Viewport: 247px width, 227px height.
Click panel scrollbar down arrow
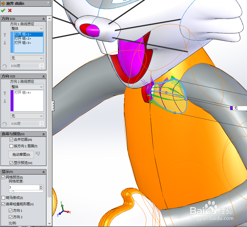49,224
